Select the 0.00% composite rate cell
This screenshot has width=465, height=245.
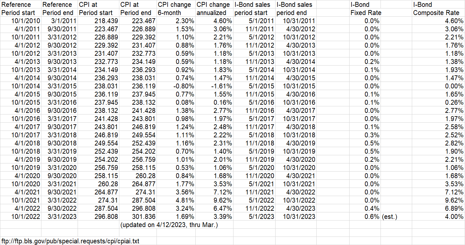click(439, 86)
